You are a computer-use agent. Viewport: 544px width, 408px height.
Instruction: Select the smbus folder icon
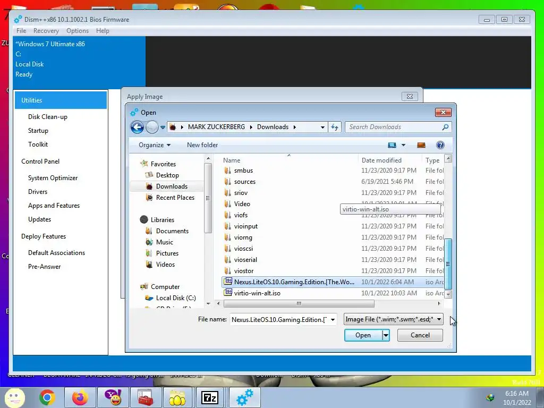pos(227,171)
